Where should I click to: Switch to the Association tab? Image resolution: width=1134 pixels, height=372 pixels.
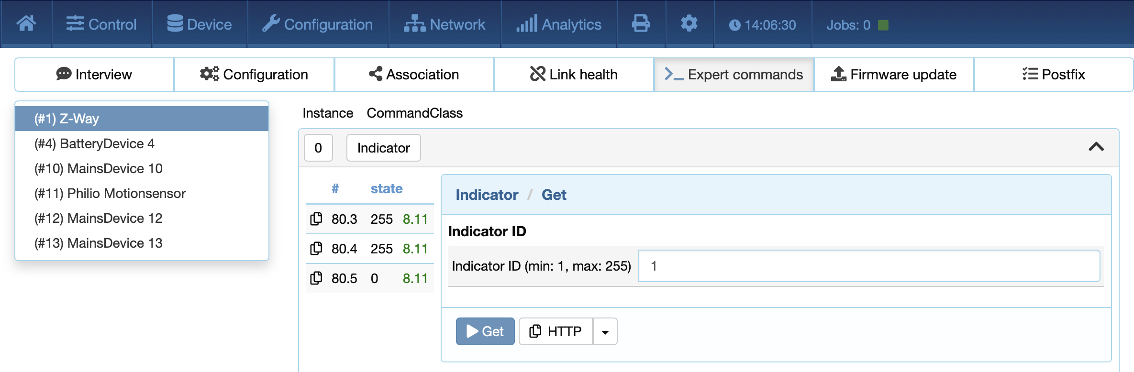pyautogui.click(x=414, y=75)
